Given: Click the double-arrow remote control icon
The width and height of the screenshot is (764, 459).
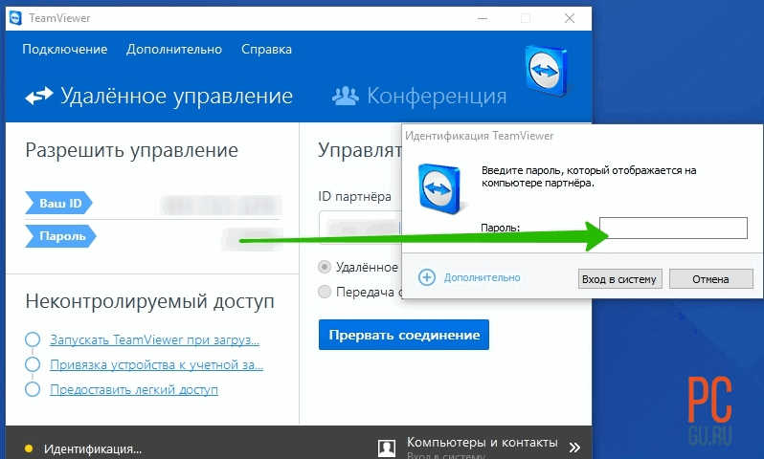Looking at the screenshot, I should click(39, 96).
